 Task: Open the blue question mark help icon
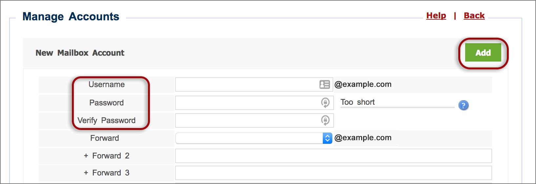point(463,105)
